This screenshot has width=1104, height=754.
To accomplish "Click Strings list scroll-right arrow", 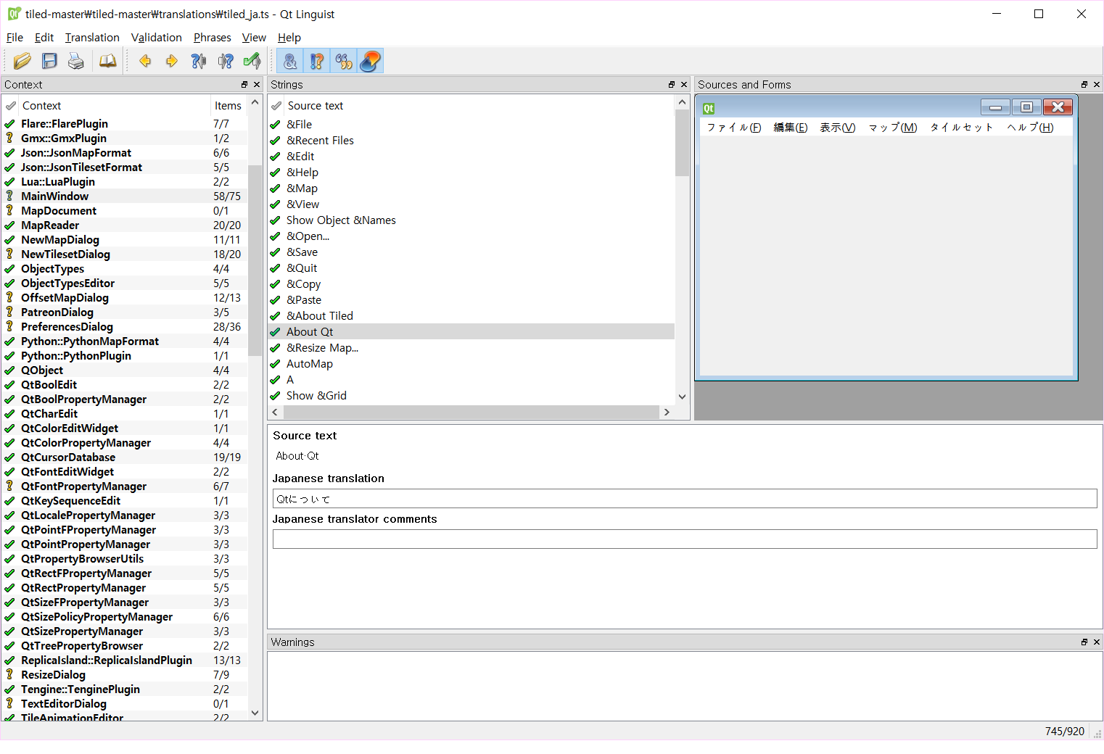I will pyautogui.click(x=667, y=413).
